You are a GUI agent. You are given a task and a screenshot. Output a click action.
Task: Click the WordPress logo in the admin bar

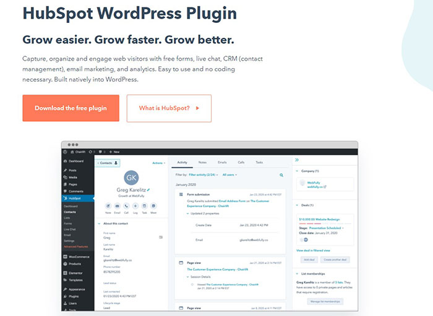pos(65,152)
